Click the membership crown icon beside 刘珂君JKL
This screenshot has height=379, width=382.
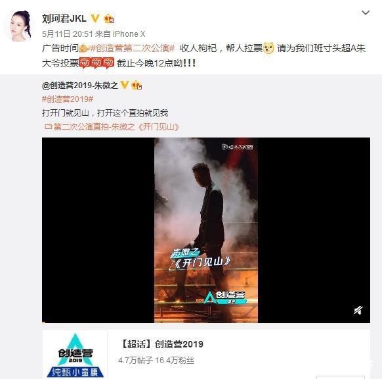point(109,18)
